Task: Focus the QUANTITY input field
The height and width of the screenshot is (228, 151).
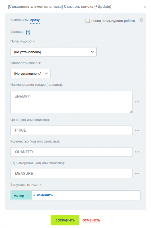Action: [x=72, y=152]
